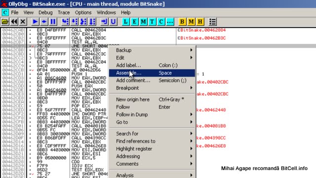This screenshot has height=178, width=316.
Task: Choose Add label... from context menu
Action: click(152, 65)
